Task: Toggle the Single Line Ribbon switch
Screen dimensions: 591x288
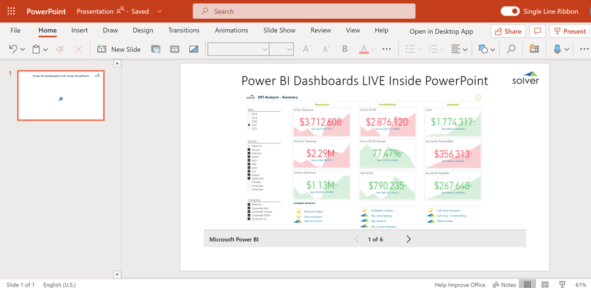Action: (510, 11)
